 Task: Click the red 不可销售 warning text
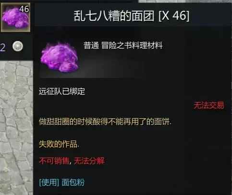click(x=54, y=161)
